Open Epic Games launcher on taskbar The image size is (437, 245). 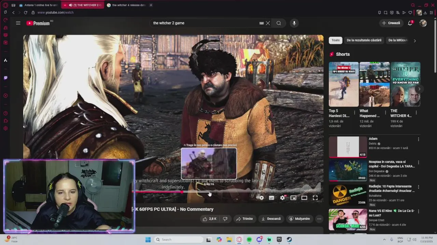coord(279,240)
